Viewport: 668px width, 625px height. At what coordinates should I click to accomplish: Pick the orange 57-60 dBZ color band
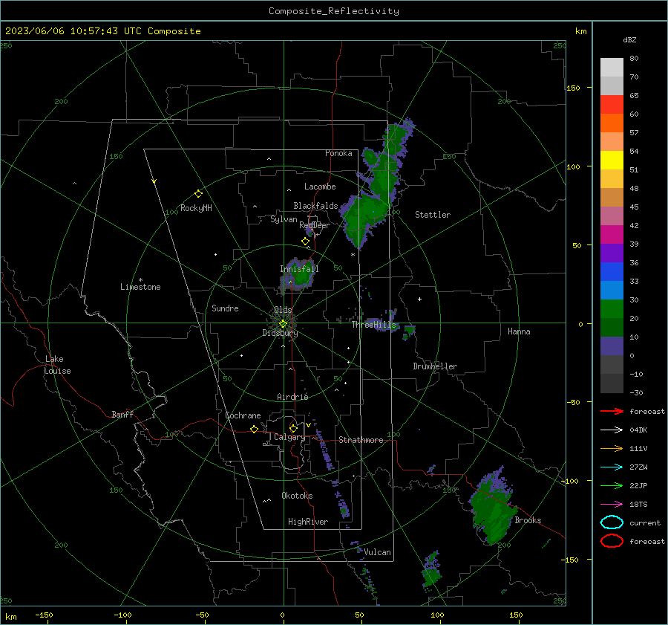click(612, 123)
